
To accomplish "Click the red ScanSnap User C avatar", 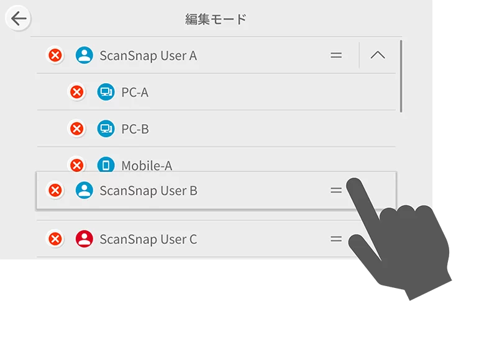I will pos(84,239).
